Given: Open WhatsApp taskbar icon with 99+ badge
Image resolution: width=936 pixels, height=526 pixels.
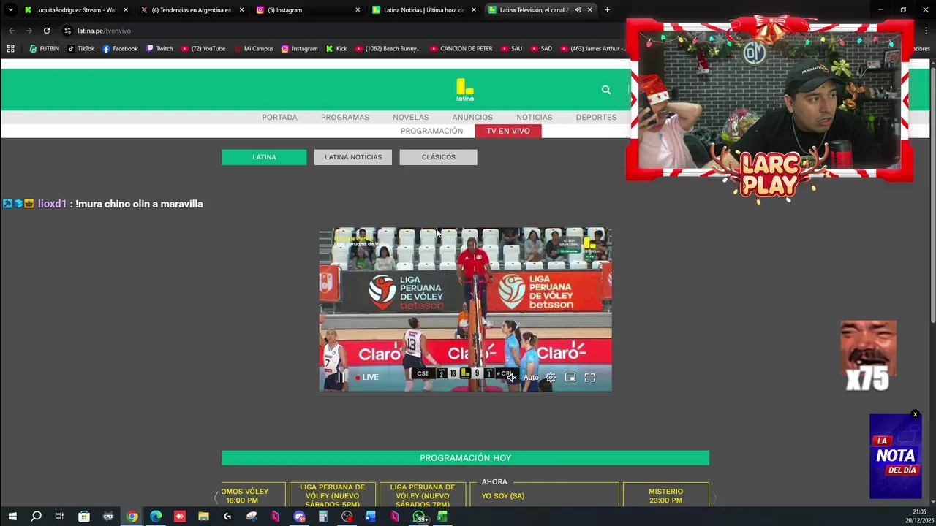Looking at the screenshot, I should [420, 517].
